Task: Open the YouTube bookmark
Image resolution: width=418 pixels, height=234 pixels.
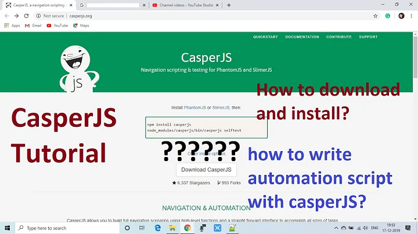Action: [x=57, y=25]
